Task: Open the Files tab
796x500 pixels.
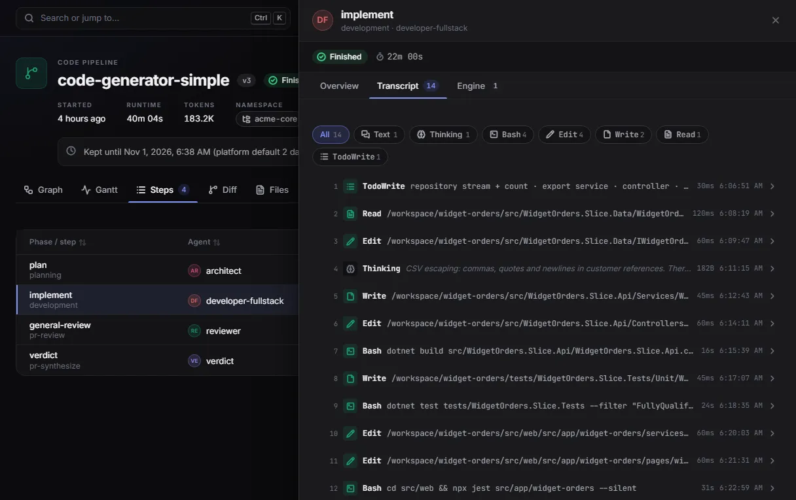Action: click(272, 190)
